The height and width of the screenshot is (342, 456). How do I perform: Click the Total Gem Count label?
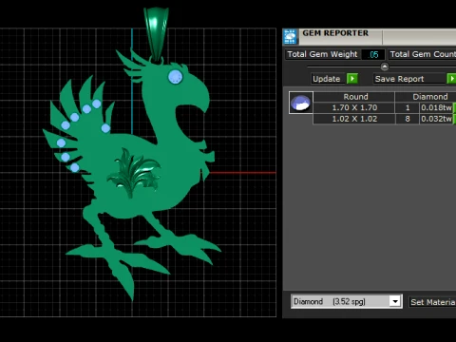pos(423,54)
